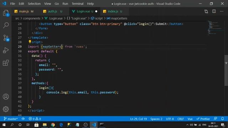
Task: Click the lightbulb quick fix icon
Action: pyautogui.click(x=30, y=42)
